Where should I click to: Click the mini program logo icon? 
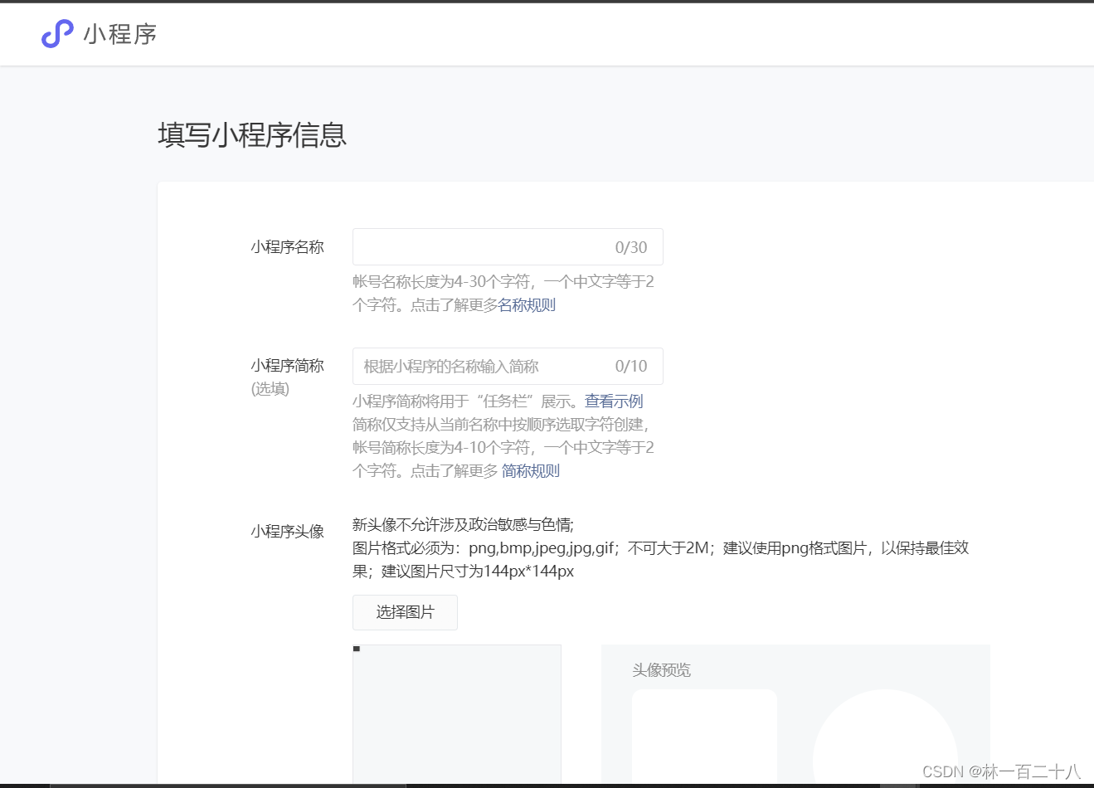(x=56, y=33)
